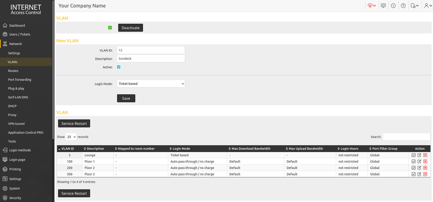
Task: Click the Lounge description cell
Action: (x=98, y=155)
